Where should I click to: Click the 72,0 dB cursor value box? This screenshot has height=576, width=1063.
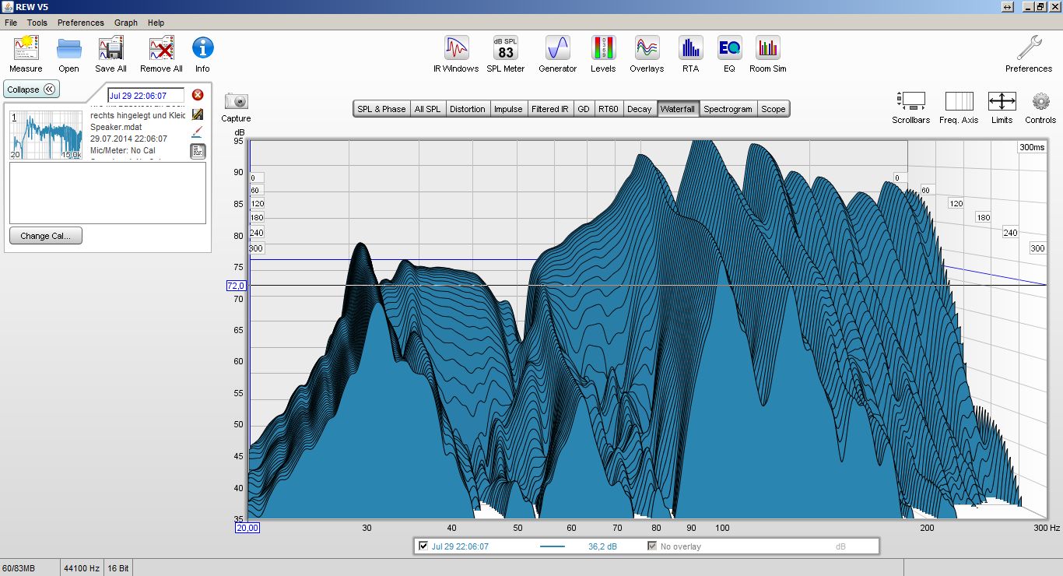(x=236, y=286)
